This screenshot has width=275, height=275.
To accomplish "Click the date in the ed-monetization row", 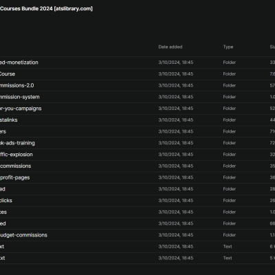I will click(x=176, y=63).
